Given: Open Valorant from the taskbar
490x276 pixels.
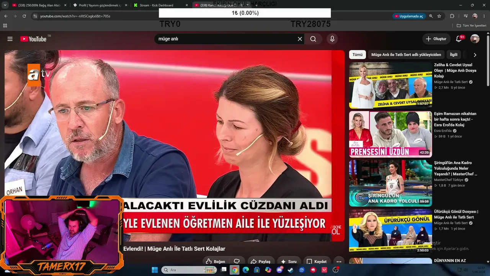Looking at the screenshot, I should (324, 270).
